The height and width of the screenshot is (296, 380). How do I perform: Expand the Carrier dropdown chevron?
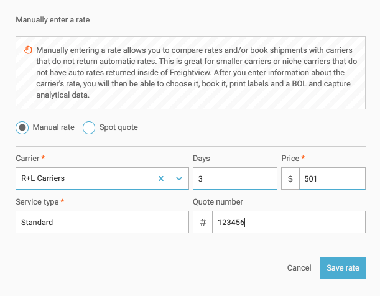point(179,178)
